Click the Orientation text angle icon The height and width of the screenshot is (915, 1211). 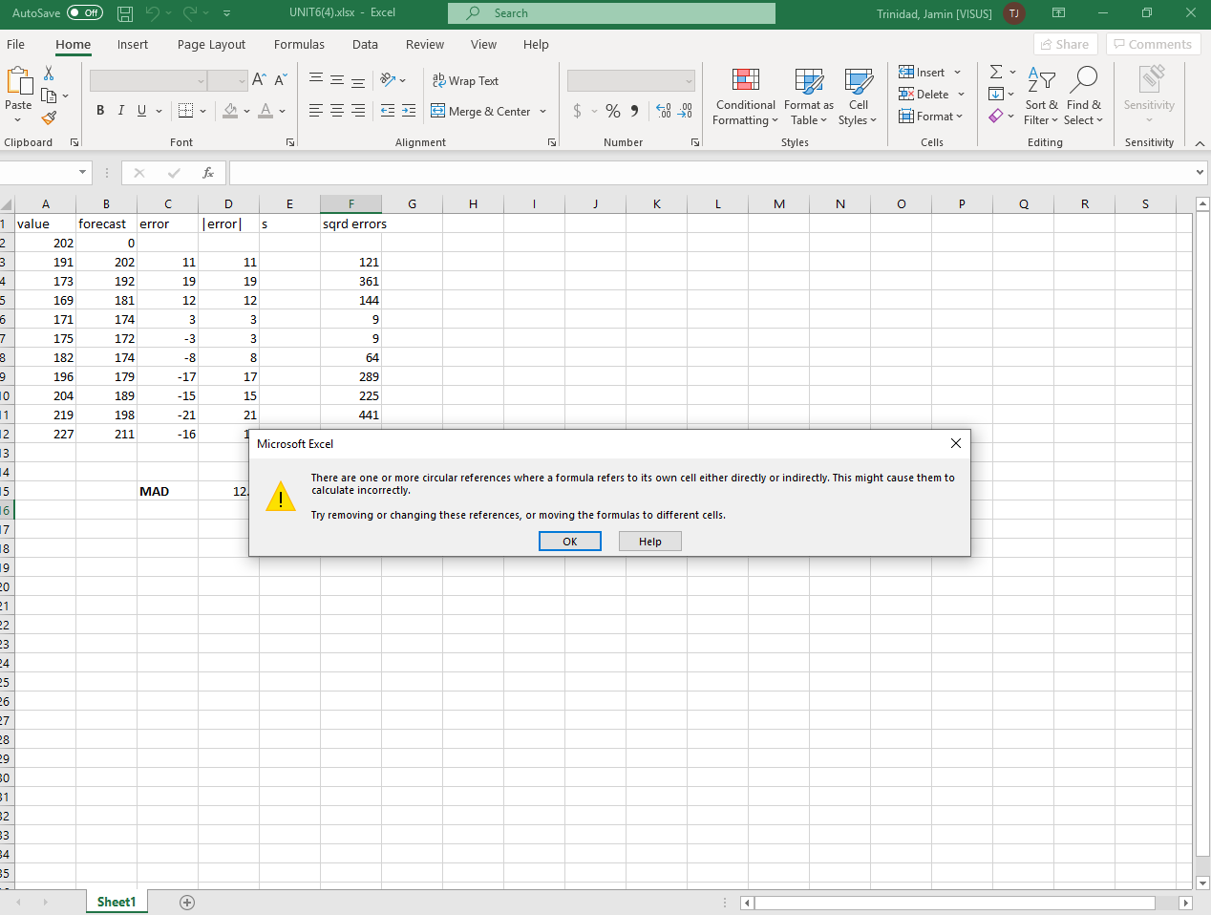388,80
